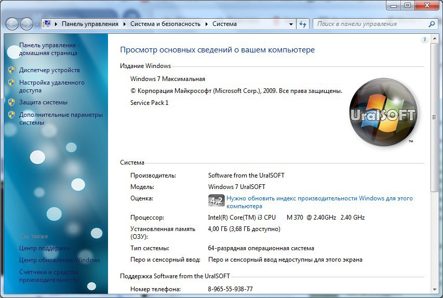Screen dimensions: 443x298
Task: Select Система breadcrumb in address bar
Action: [224, 24]
